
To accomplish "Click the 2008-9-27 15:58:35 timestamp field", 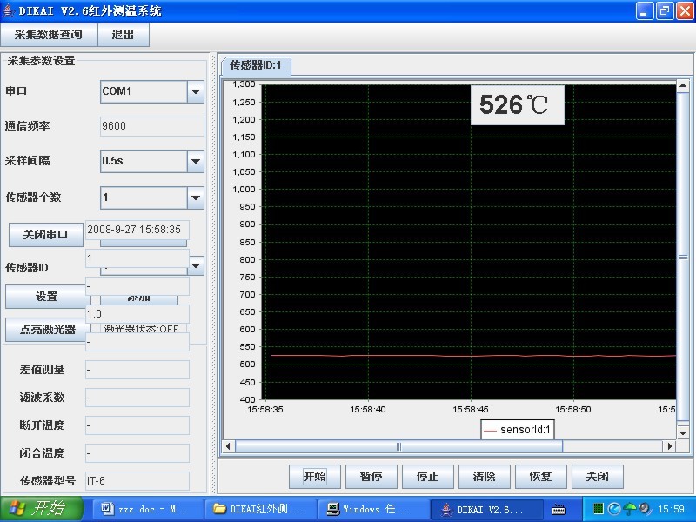I will tap(137, 230).
